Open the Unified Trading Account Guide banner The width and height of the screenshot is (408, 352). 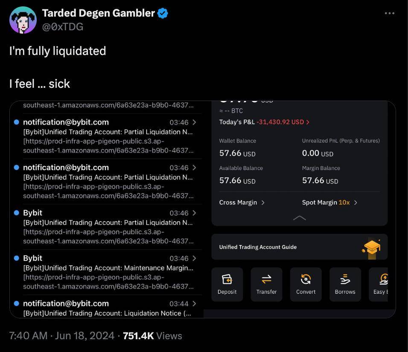click(x=300, y=247)
